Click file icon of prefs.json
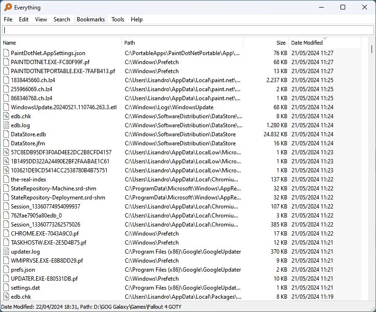The width and height of the screenshot is (376, 312). tap(6, 270)
